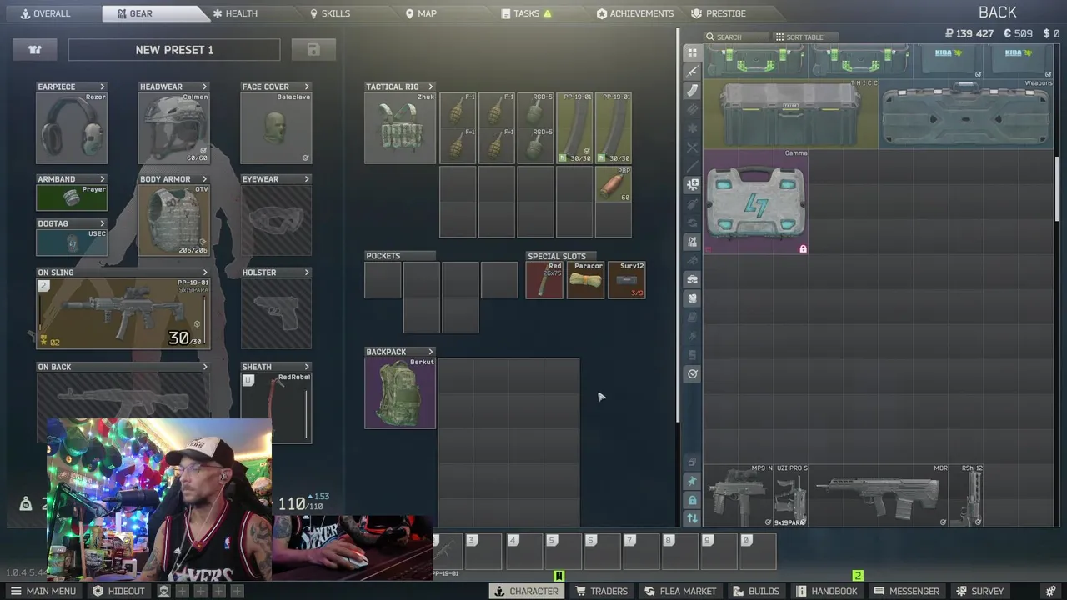Select the Gamma secure container in stash
The image size is (1067, 600).
click(756, 202)
